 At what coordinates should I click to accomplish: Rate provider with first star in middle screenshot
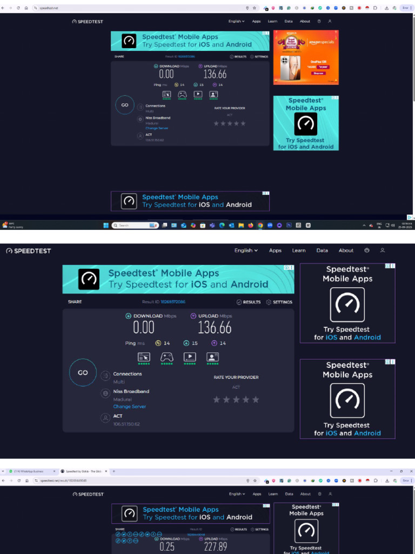[216, 400]
